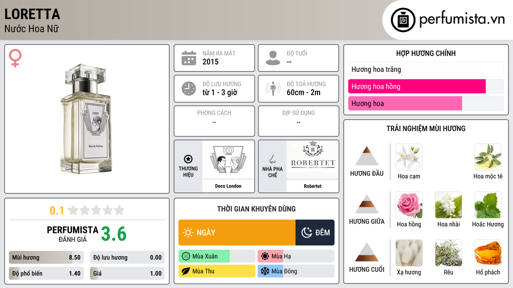Screen dimensions: 513x288
Task: Click the Hương hoa accord bar
Action: pos(426,103)
